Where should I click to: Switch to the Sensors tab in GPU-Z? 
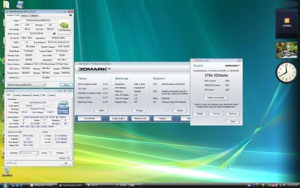[x=24, y=16]
